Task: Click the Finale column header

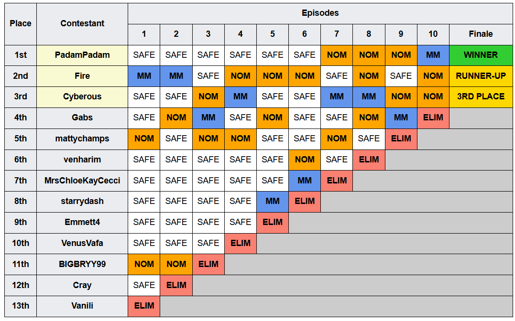Action: (481, 34)
